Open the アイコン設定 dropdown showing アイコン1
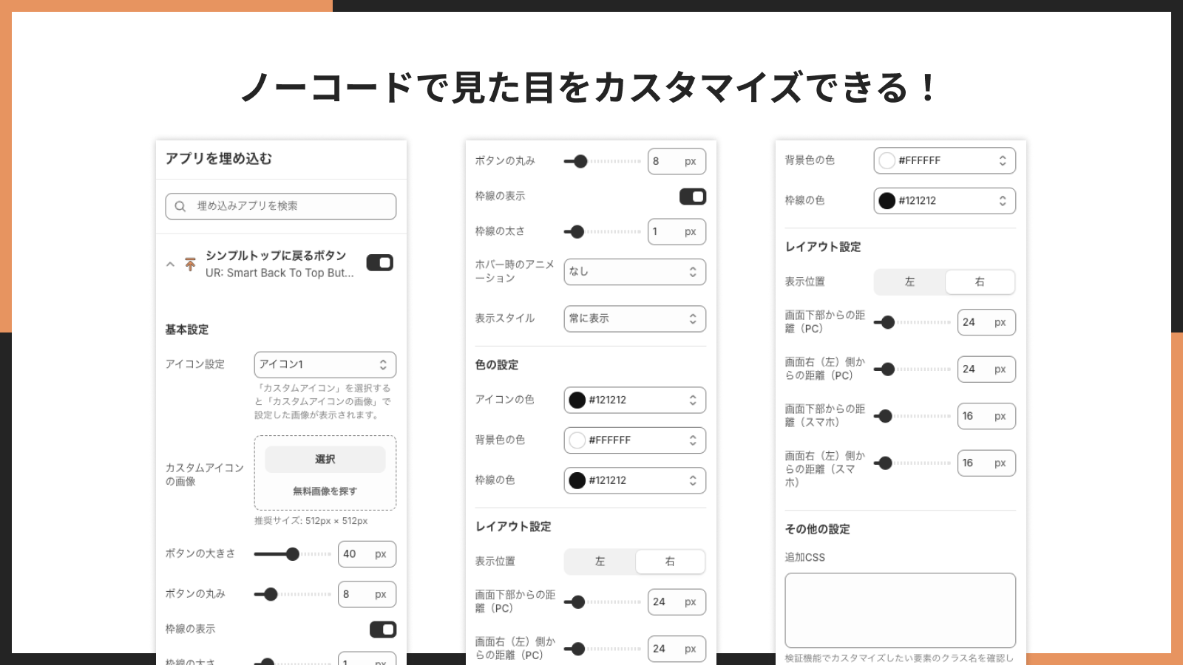The image size is (1183, 665). click(x=325, y=364)
